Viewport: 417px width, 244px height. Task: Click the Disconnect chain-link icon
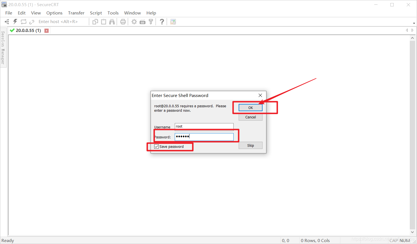[32, 22]
